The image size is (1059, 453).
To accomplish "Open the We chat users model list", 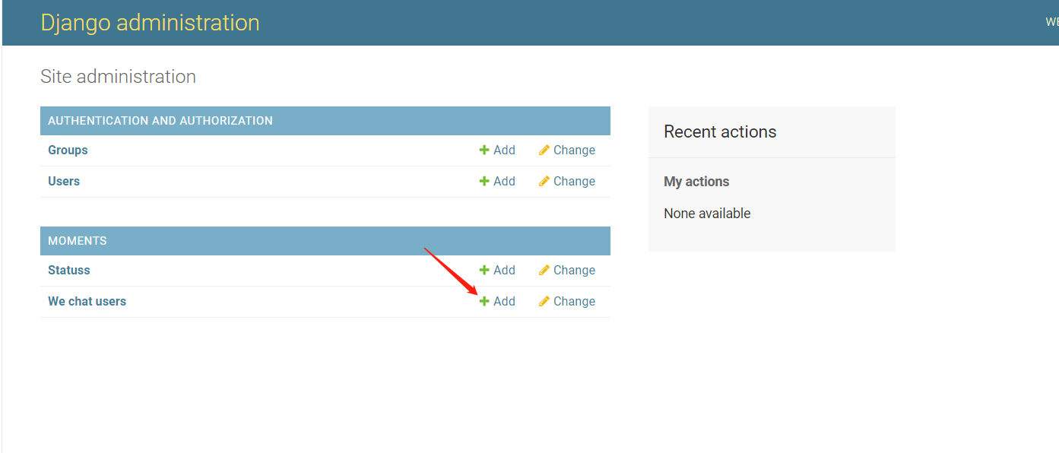I will [87, 302].
